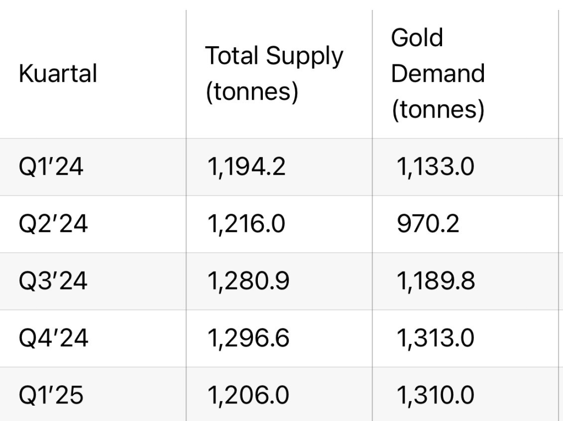Click the Q2'24 quarter cell
The height and width of the screenshot is (421, 563).
point(53,224)
